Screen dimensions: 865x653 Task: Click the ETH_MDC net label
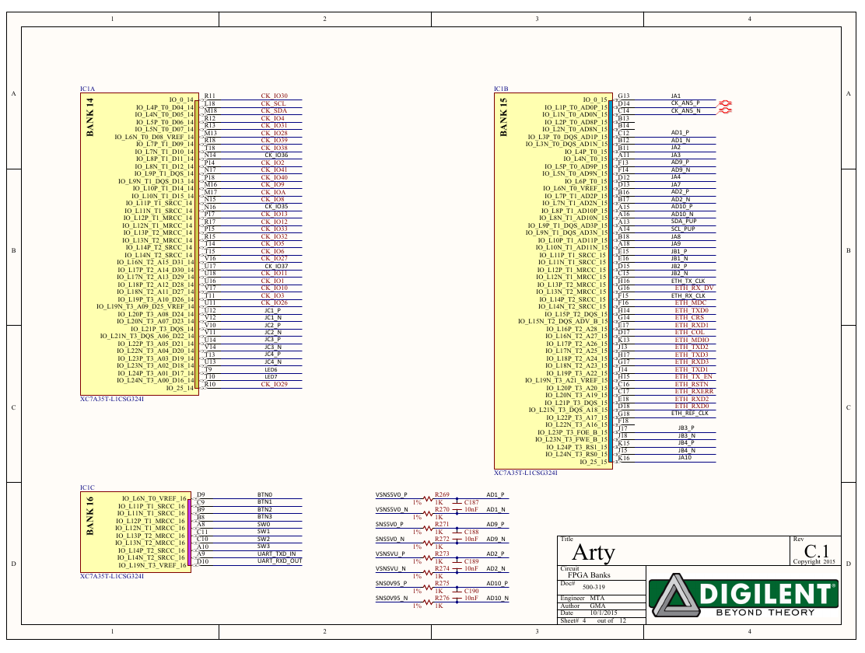pyautogui.click(x=691, y=302)
